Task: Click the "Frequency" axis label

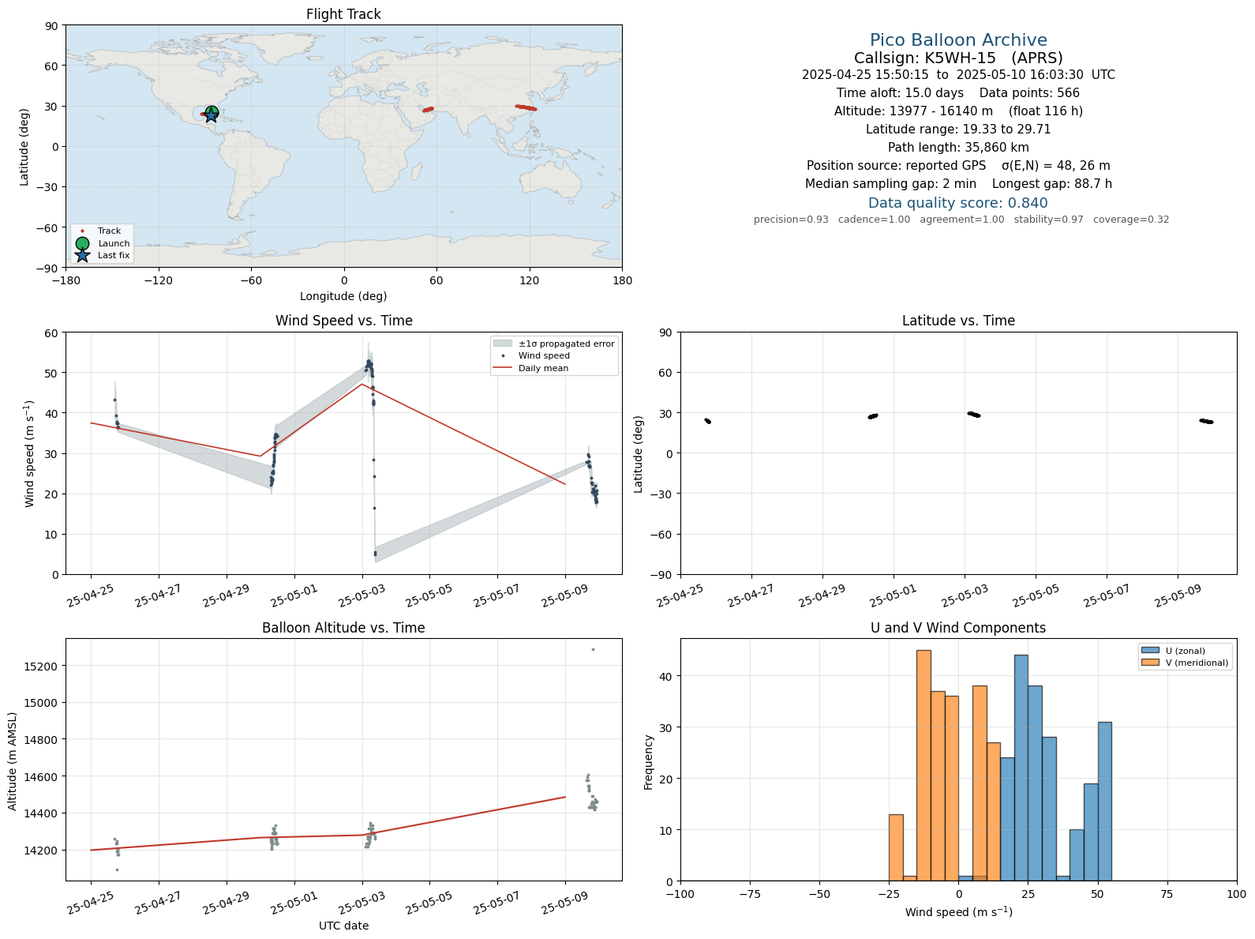Action: click(x=649, y=762)
